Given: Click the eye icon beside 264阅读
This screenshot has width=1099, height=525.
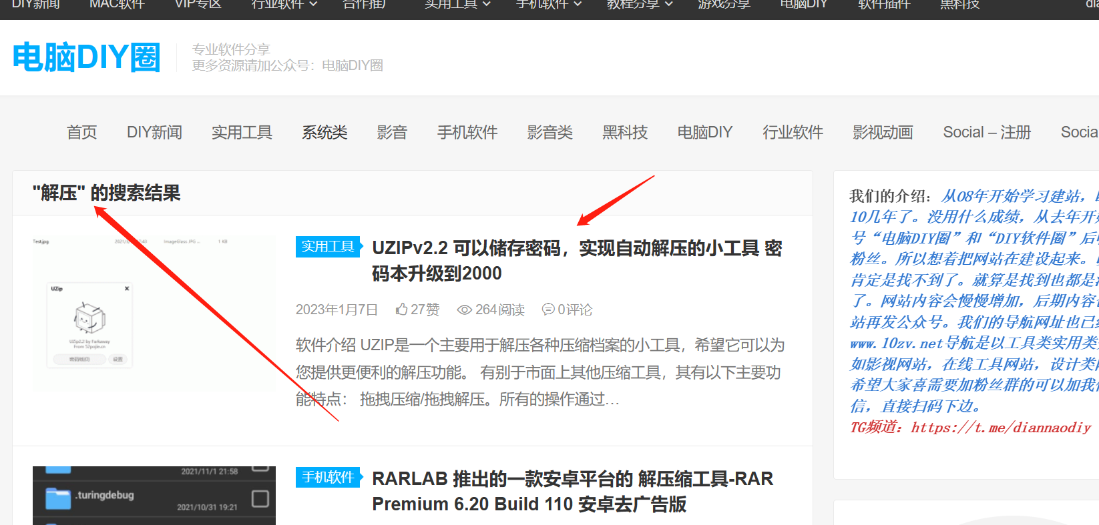Looking at the screenshot, I should (x=464, y=310).
